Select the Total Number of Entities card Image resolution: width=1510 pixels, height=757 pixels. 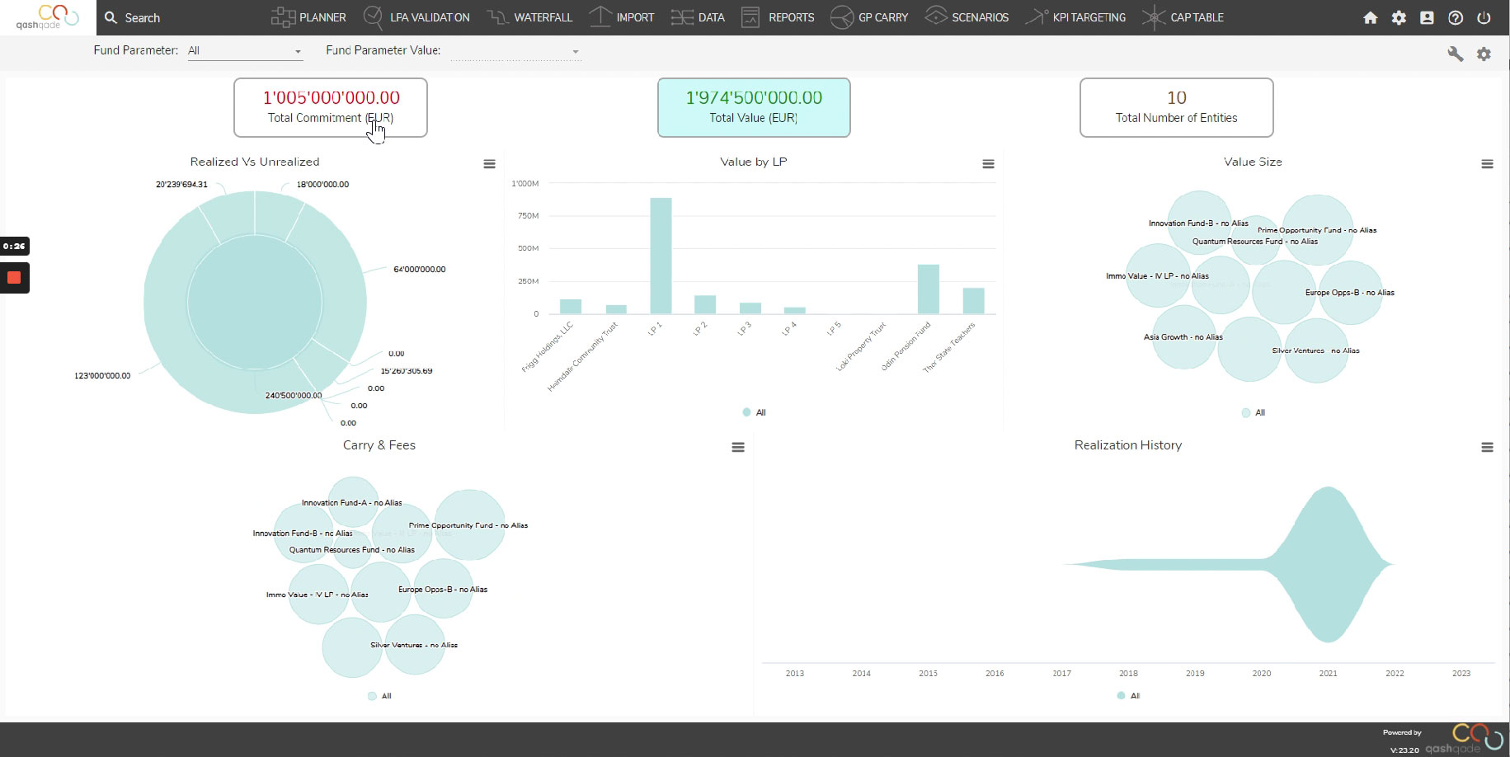tap(1177, 107)
